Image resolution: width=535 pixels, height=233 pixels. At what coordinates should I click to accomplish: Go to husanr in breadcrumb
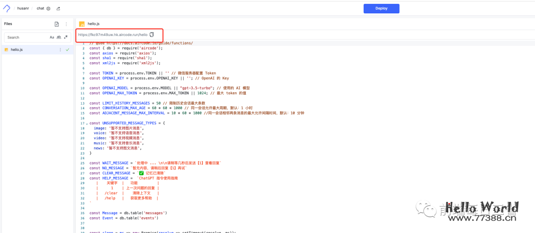tap(23, 8)
